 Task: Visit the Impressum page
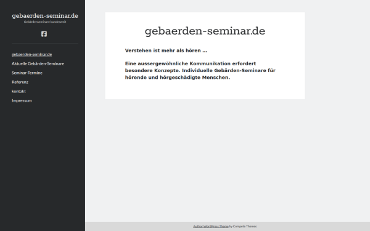(22, 100)
